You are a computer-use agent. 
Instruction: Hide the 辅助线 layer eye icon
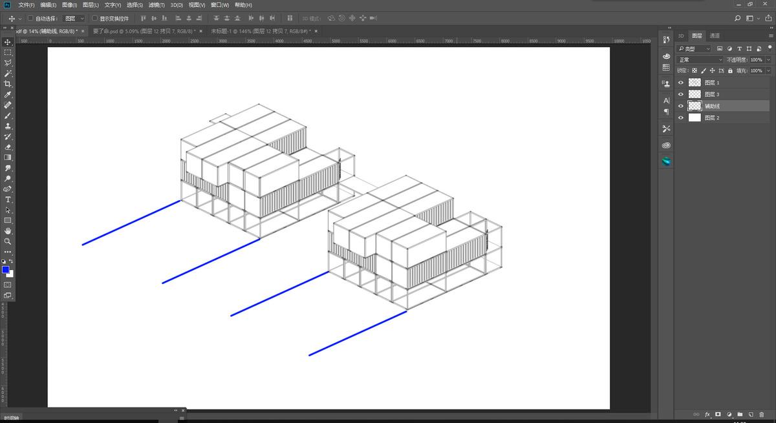tap(680, 106)
